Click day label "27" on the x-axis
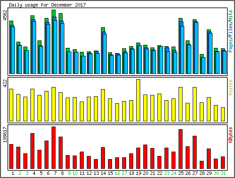Image resolution: width=235 pixels, height=178 pixels. click(195, 173)
